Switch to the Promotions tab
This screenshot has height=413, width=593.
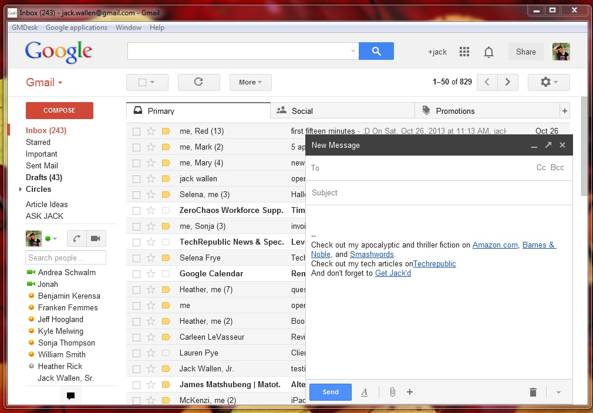[x=487, y=111]
